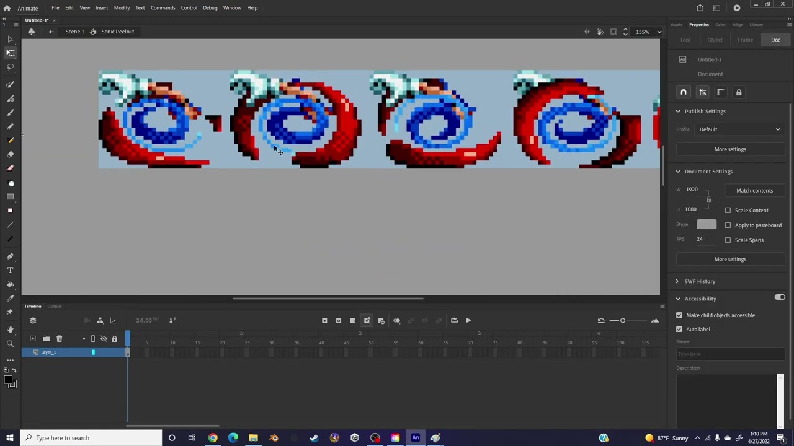
Task: Select the Selection arrow tool
Action: tap(10, 39)
